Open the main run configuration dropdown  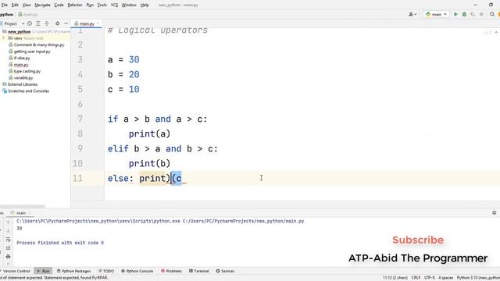(x=436, y=14)
